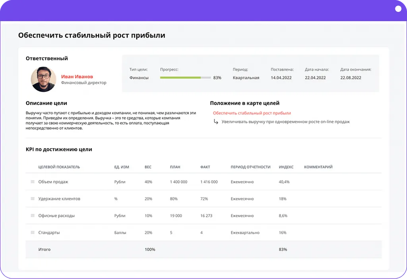Click the white circle in purple header

click(x=398, y=9)
